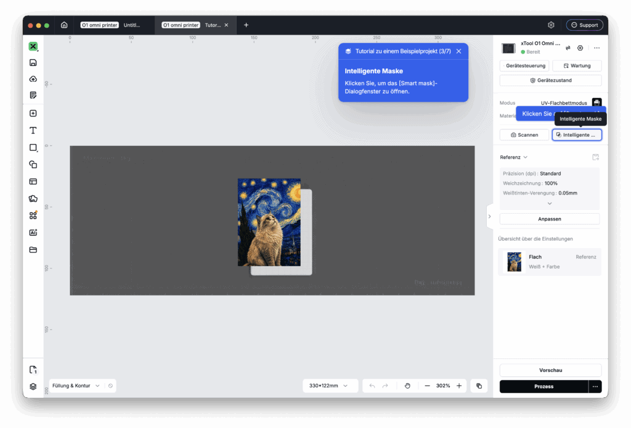The image size is (631, 428).
Task: Click the save file icon
Action: click(x=33, y=62)
